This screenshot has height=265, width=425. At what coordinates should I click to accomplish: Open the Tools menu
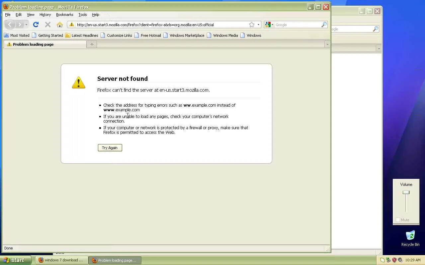tap(83, 15)
